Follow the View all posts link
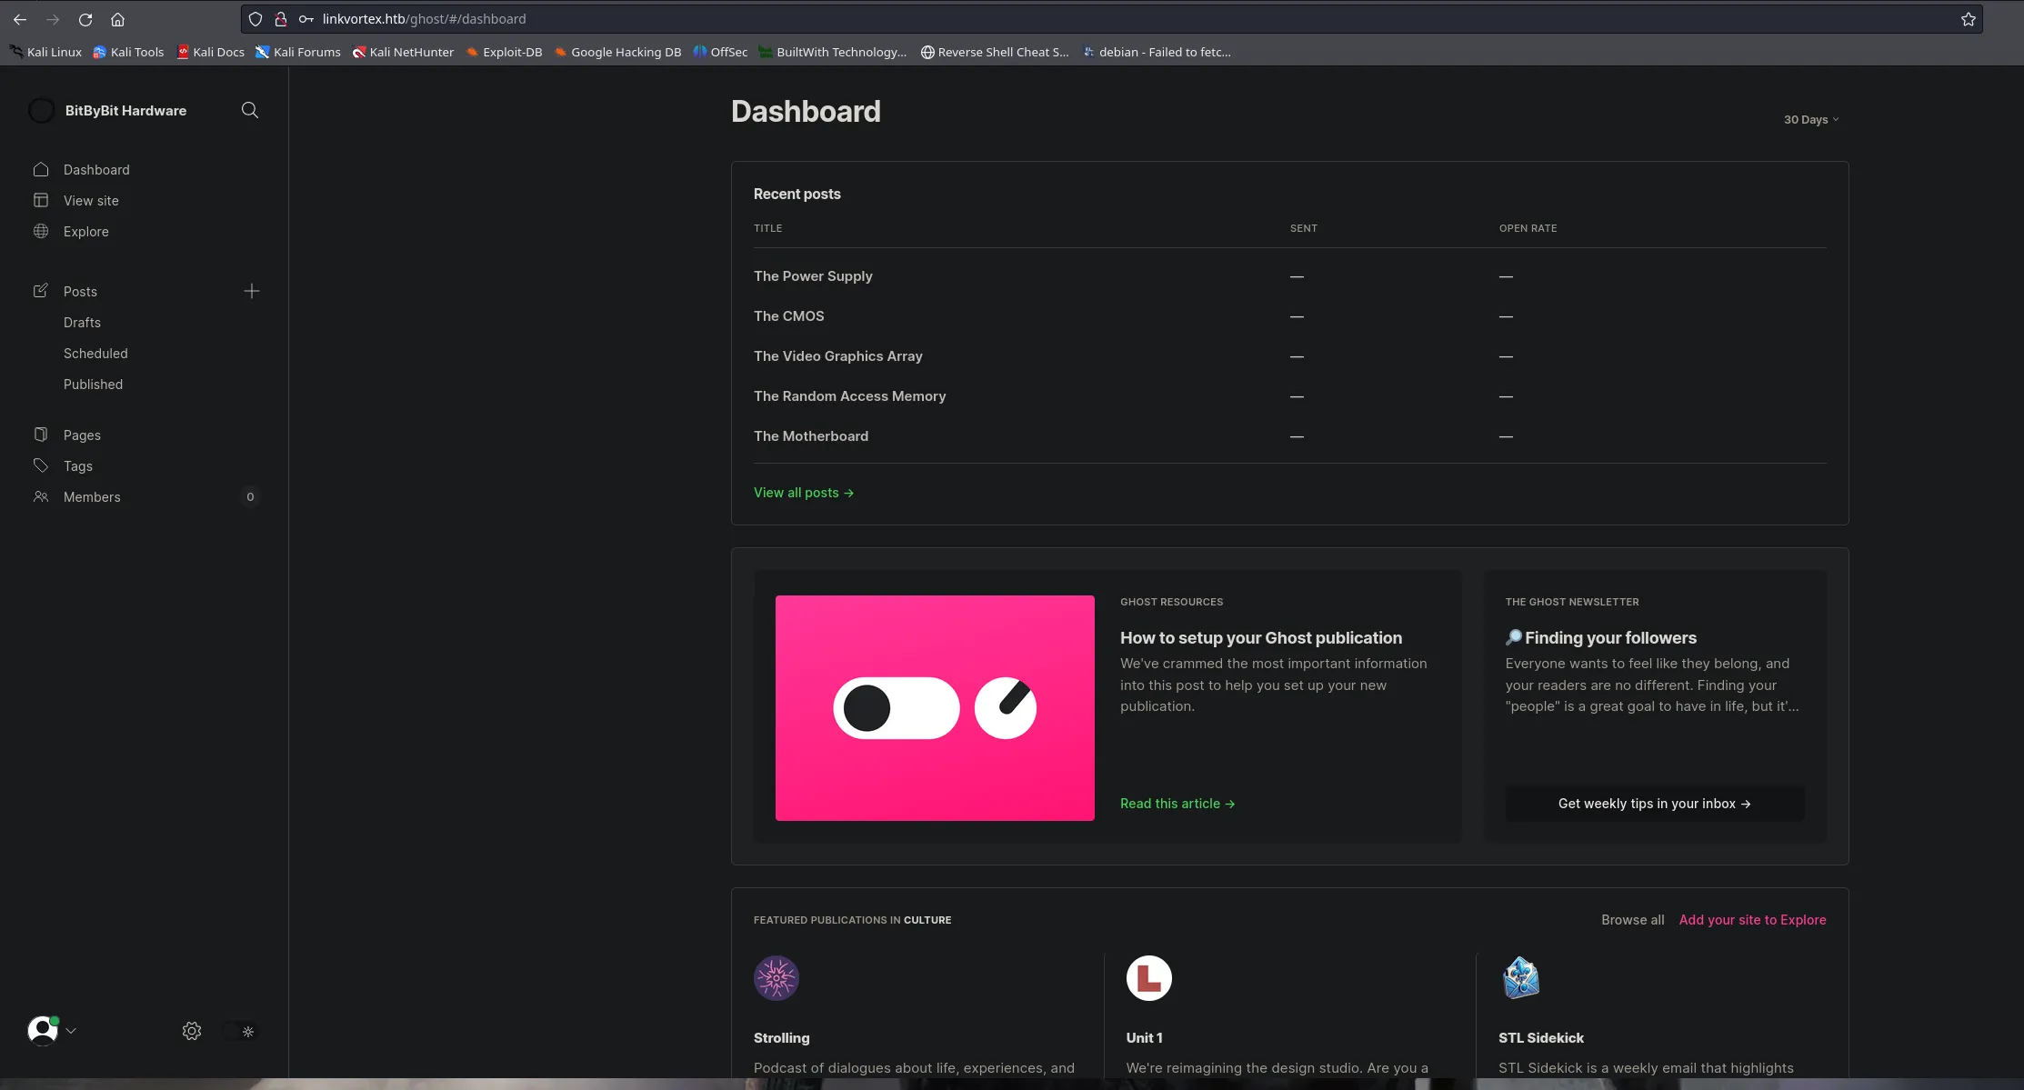Viewport: 2024px width, 1090px height. click(x=803, y=493)
